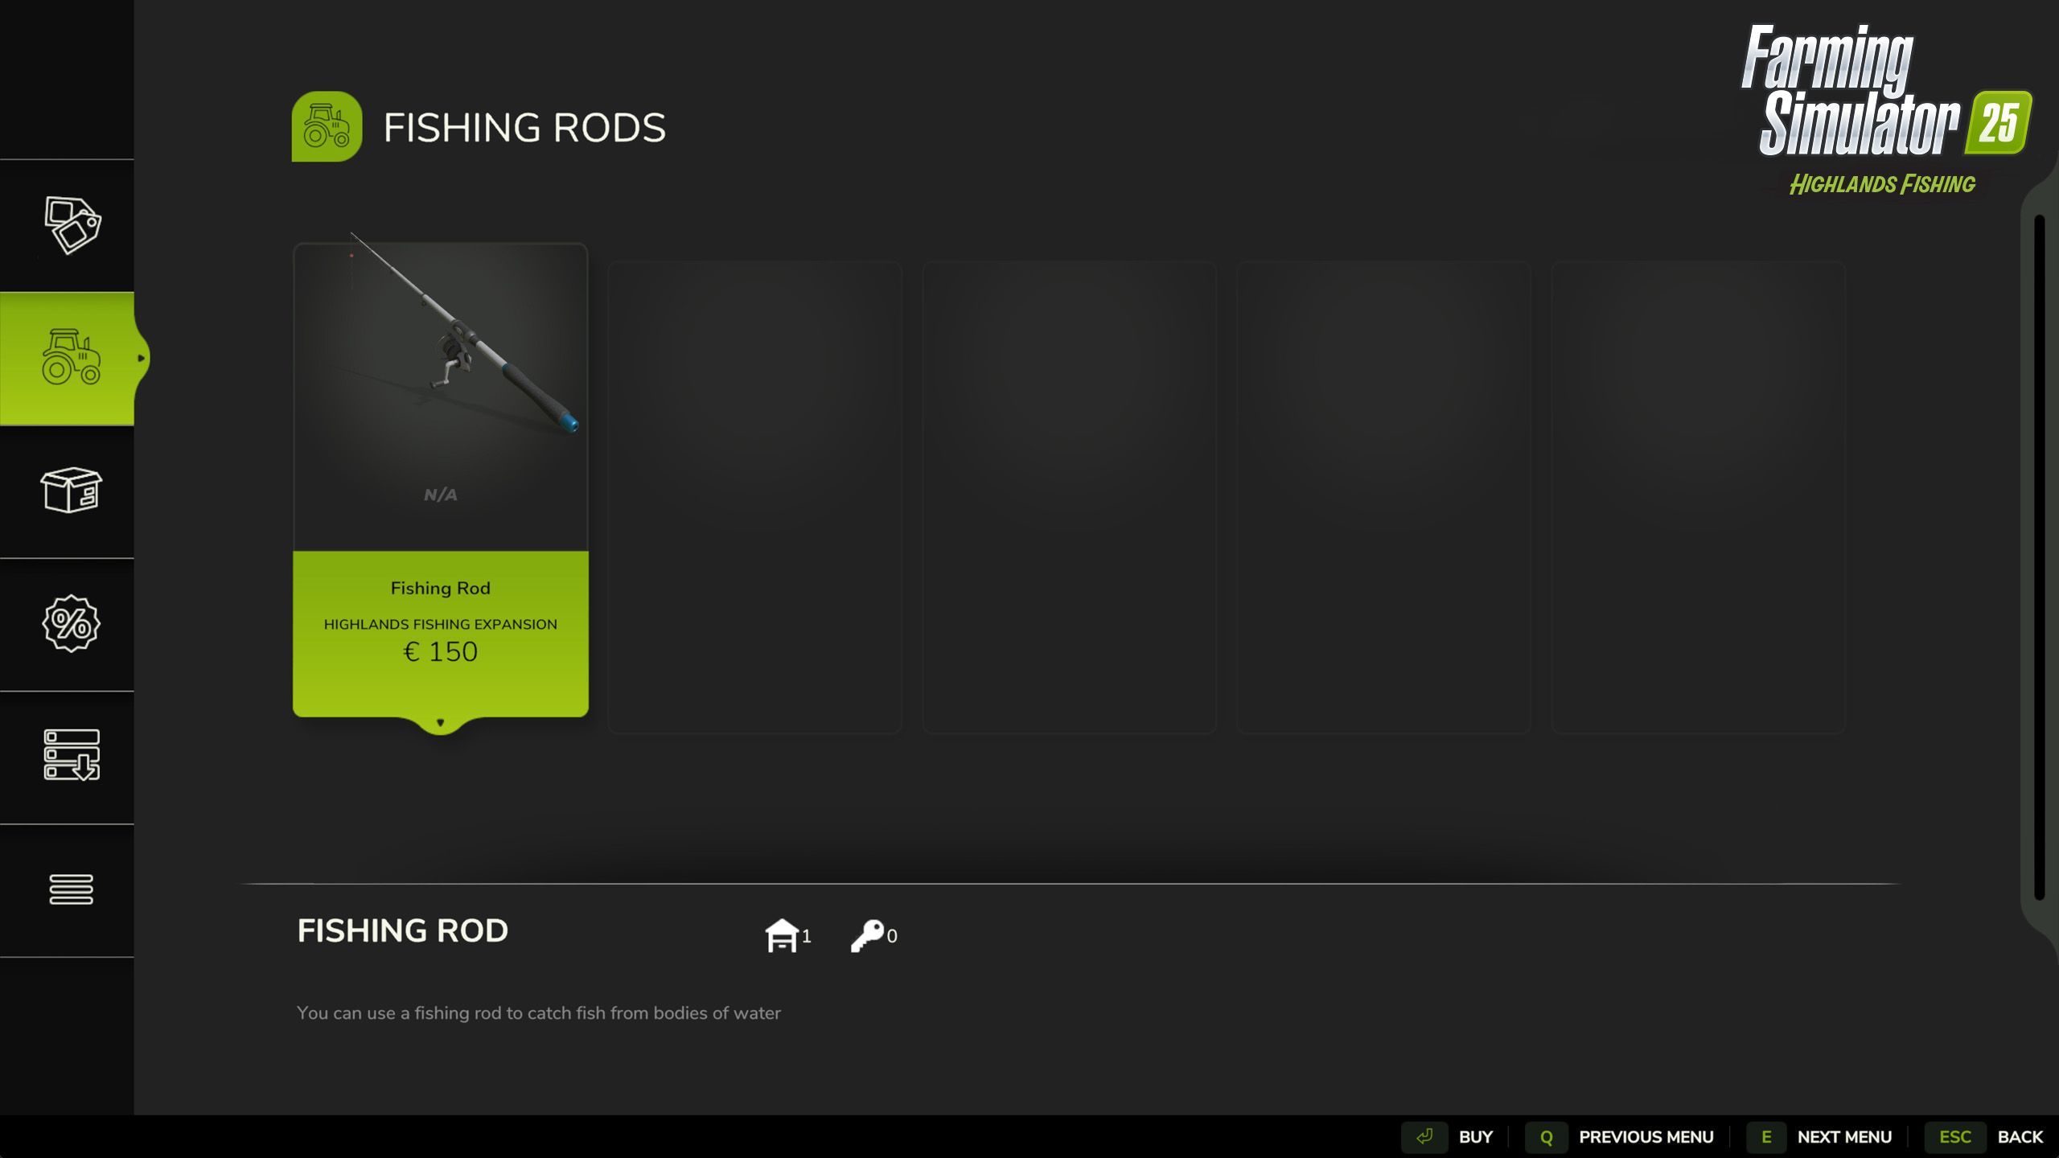Click the garage owned count icon
This screenshot has width=2059, height=1158.
782,935
